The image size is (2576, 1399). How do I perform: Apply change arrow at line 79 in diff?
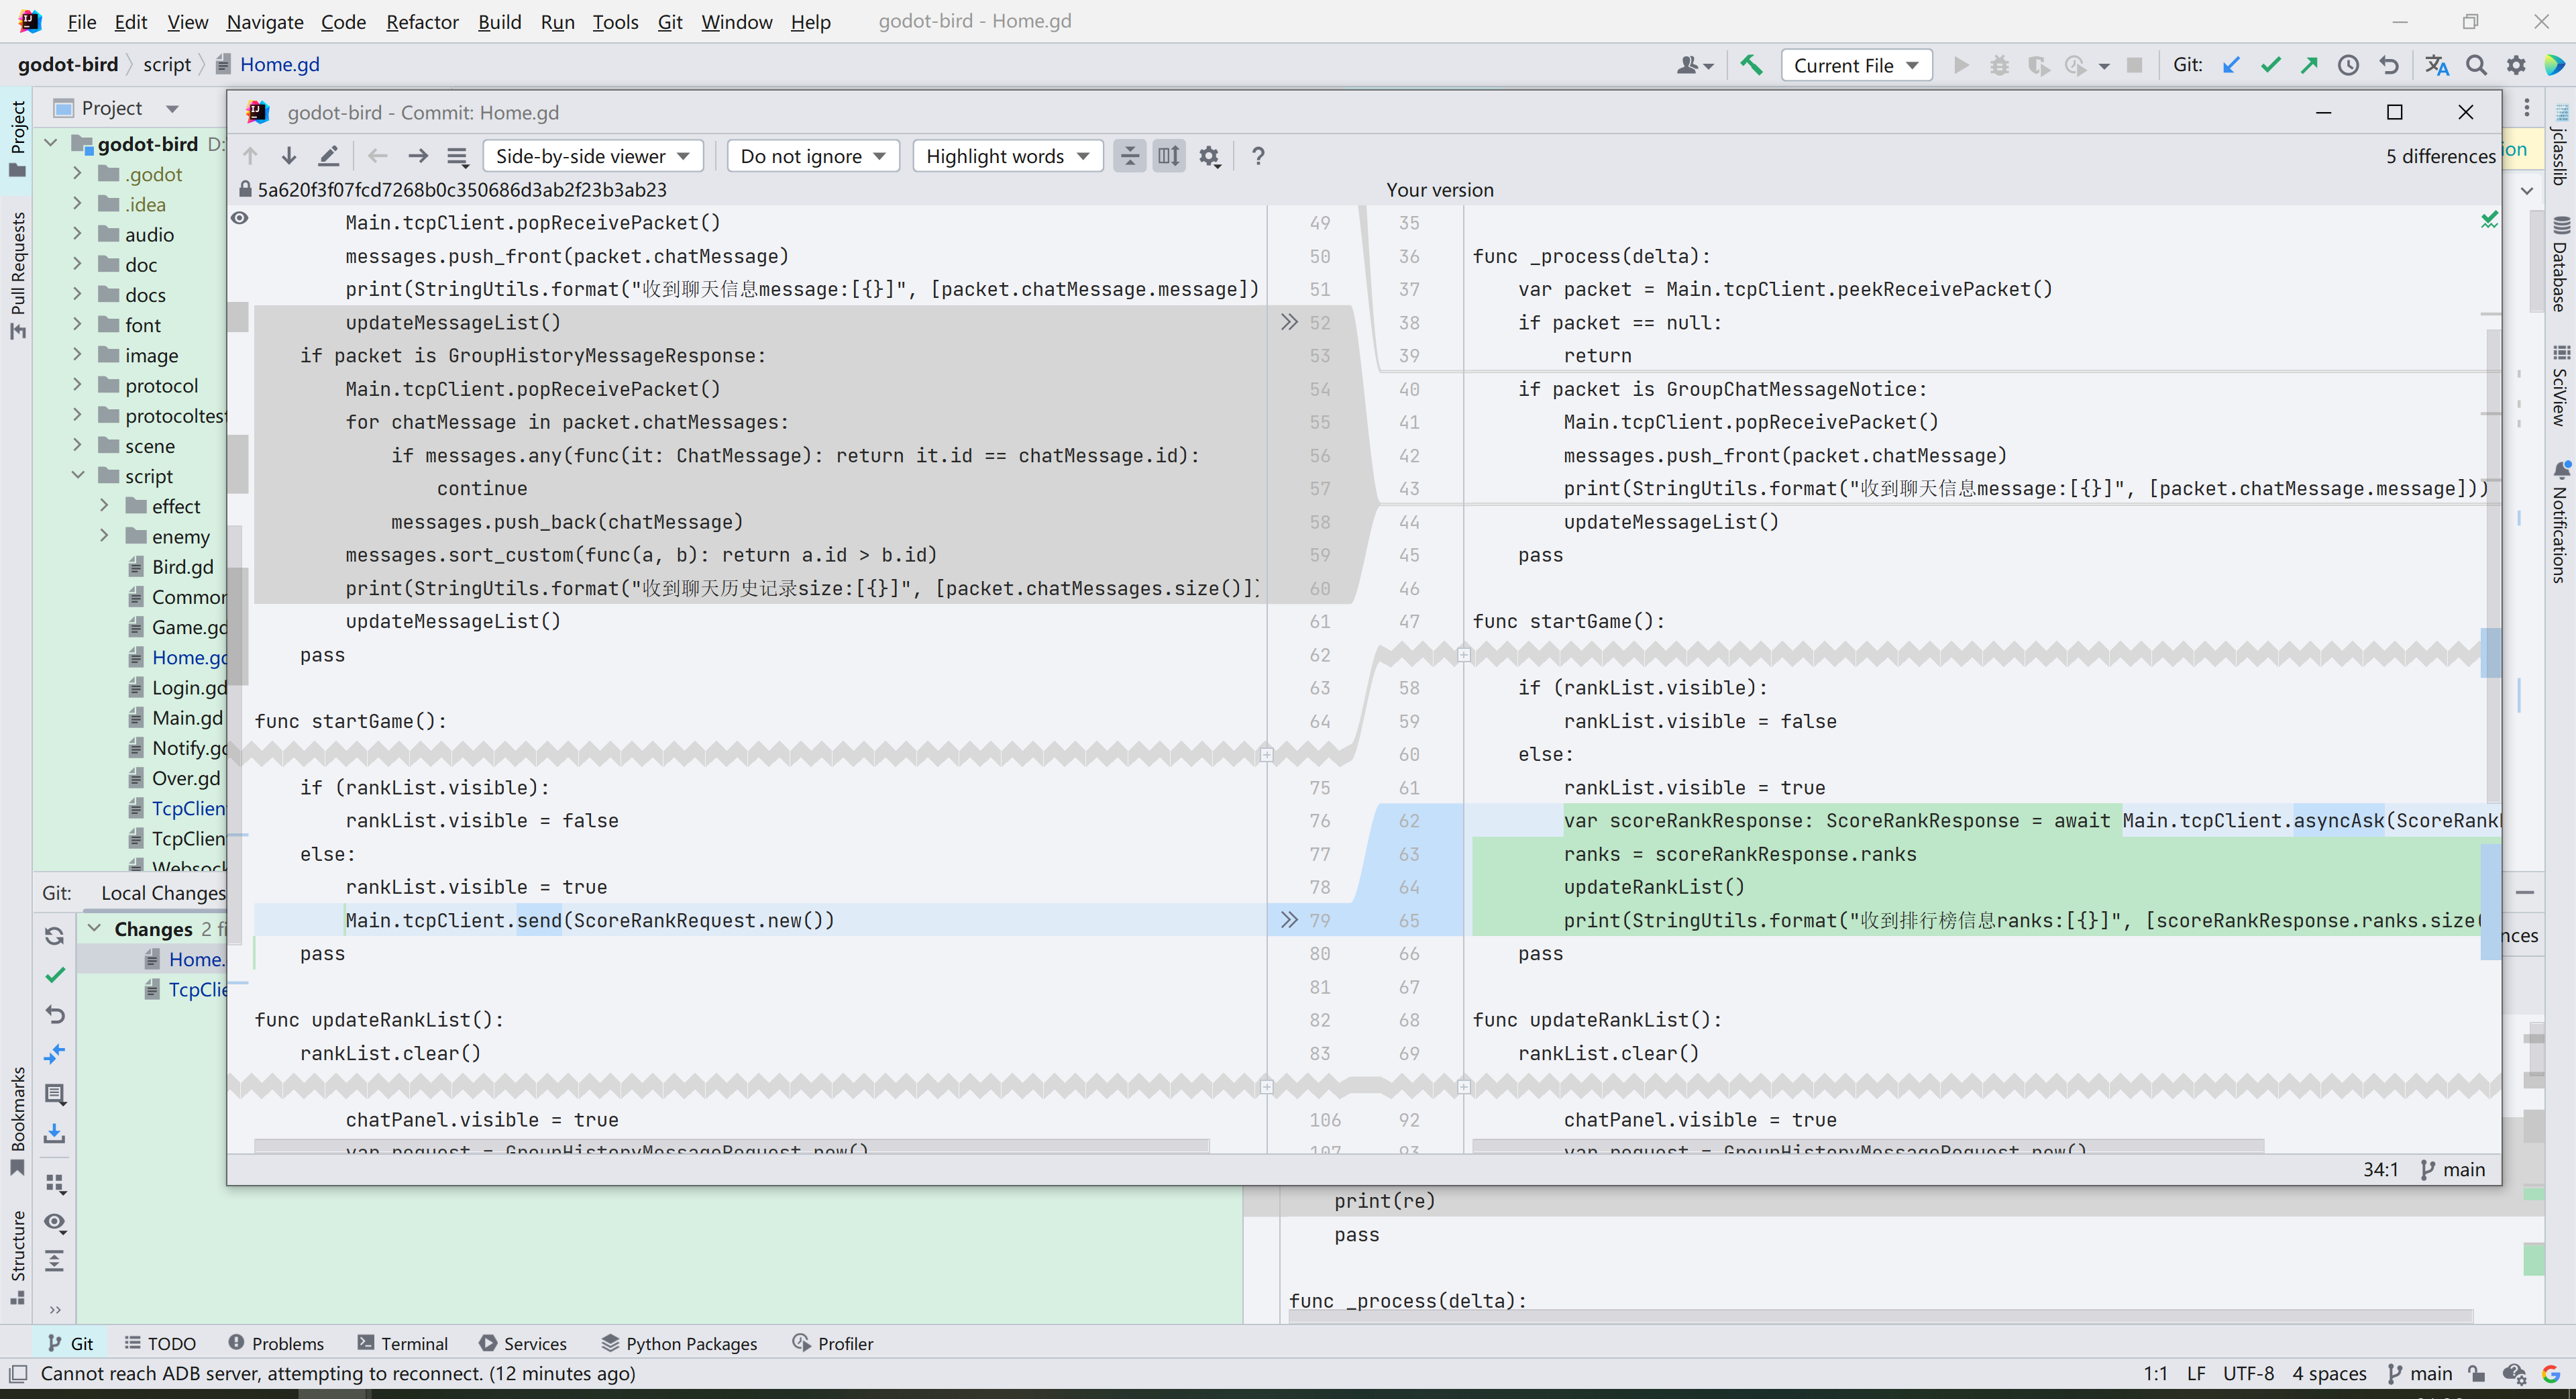click(1289, 920)
